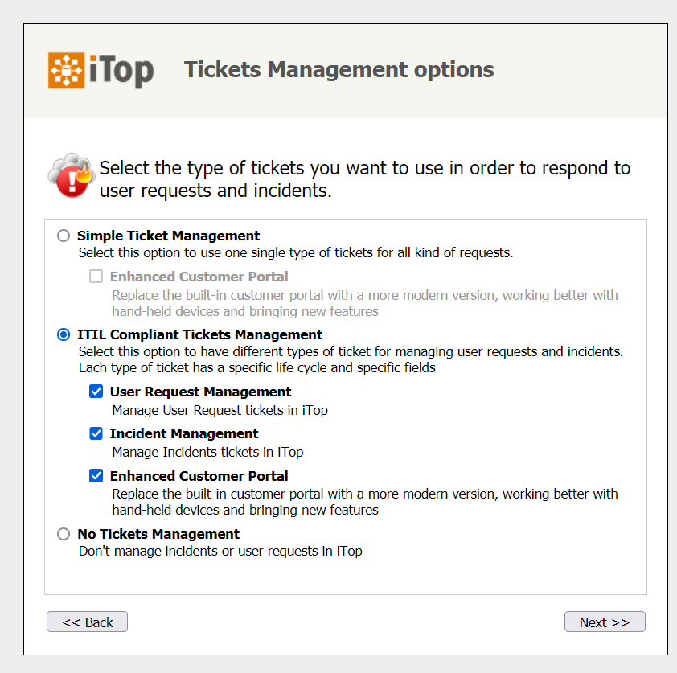677x673 pixels.
Task: Click 'Manage Incidents tickets in iTop' description
Action: (207, 452)
